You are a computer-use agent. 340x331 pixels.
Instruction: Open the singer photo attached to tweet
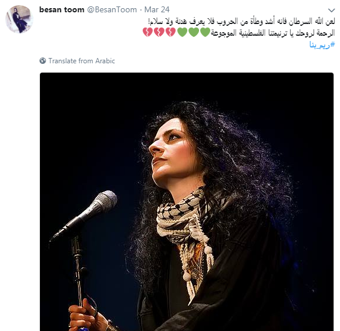[187, 202]
